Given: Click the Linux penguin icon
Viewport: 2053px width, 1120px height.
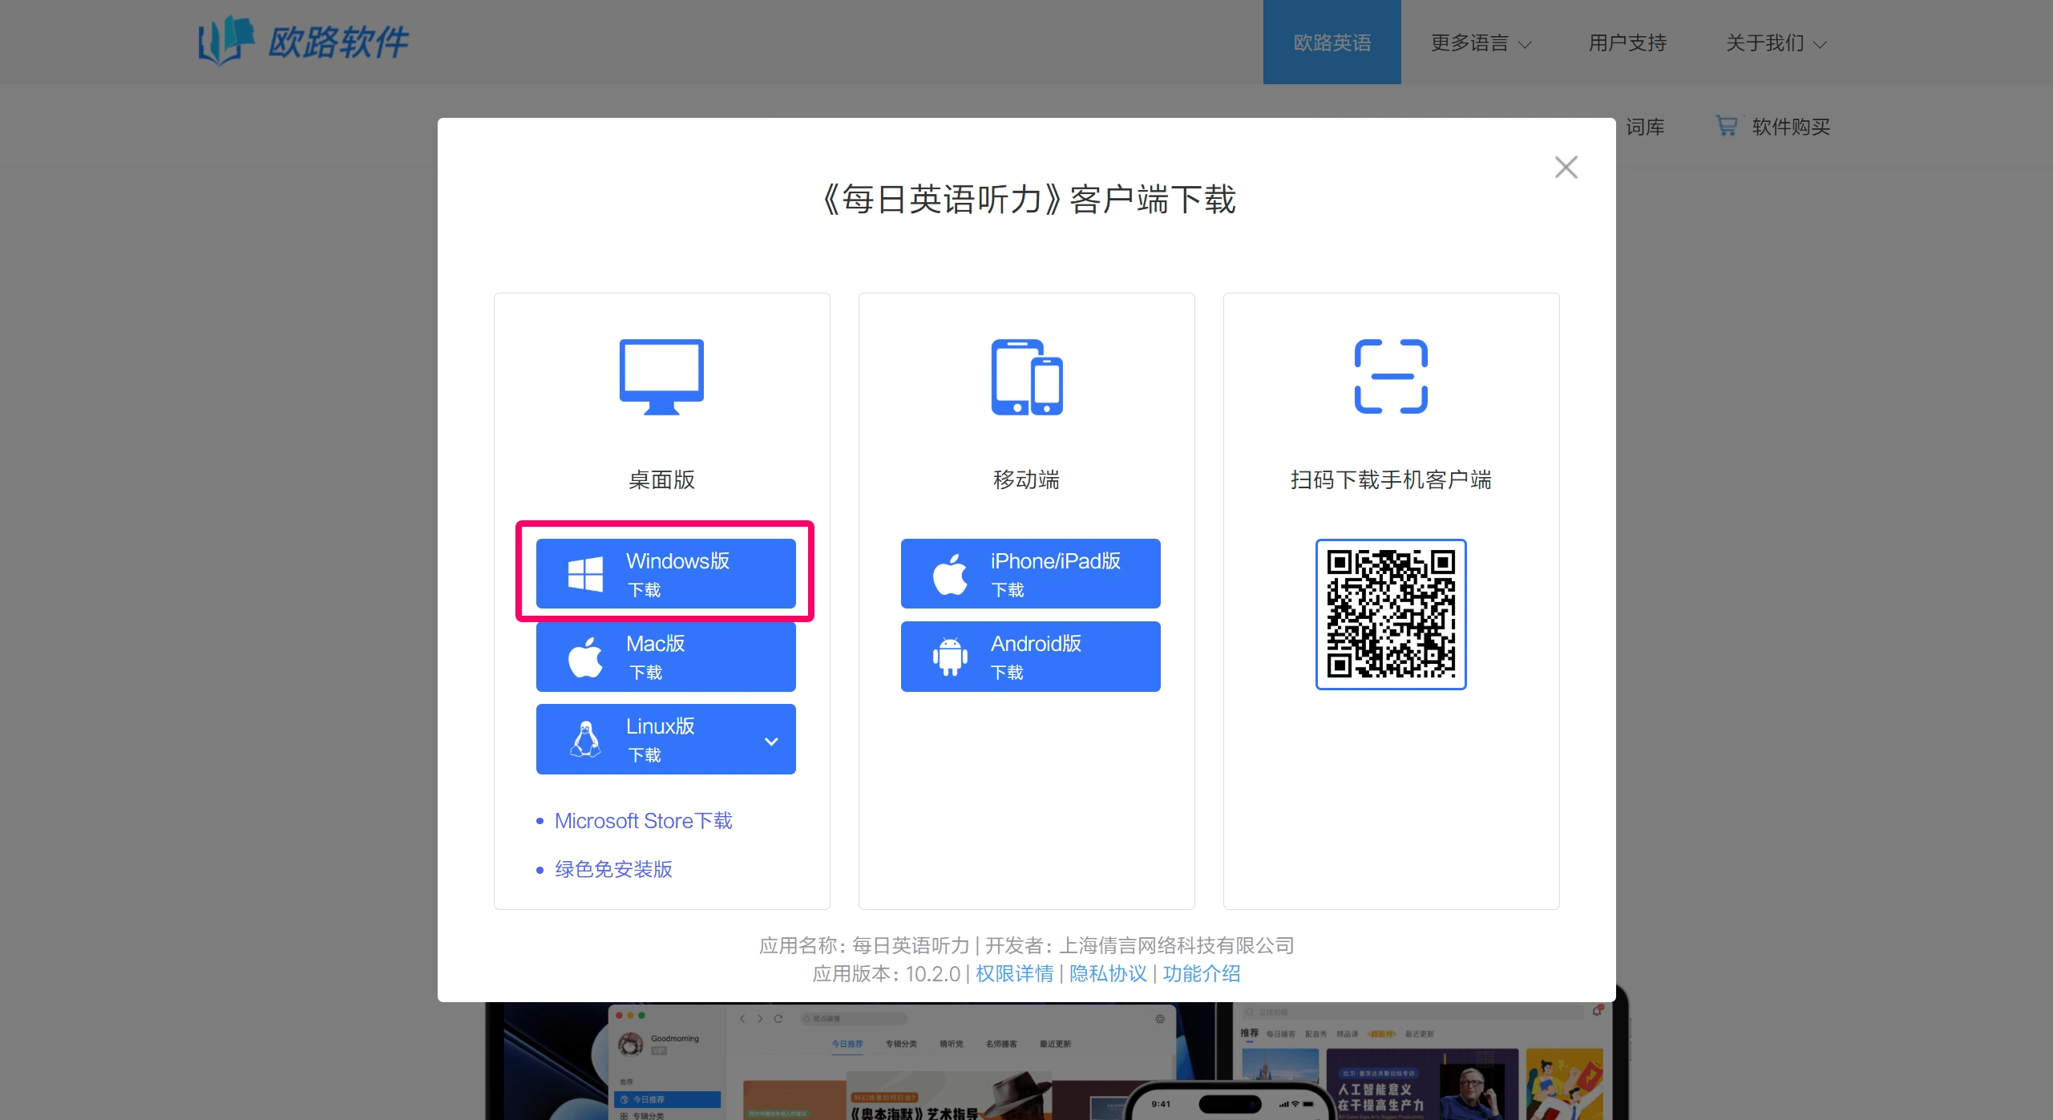Looking at the screenshot, I should pos(585,739).
